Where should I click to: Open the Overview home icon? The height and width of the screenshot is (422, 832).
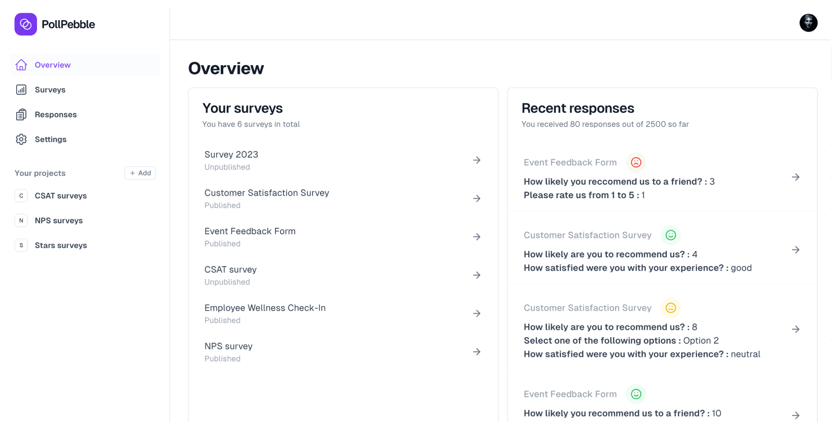point(21,65)
